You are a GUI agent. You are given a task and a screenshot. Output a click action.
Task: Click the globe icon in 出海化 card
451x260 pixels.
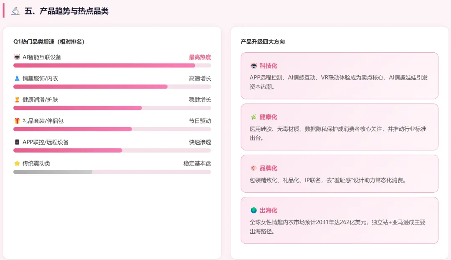pyautogui.click(x=253, y=210)
